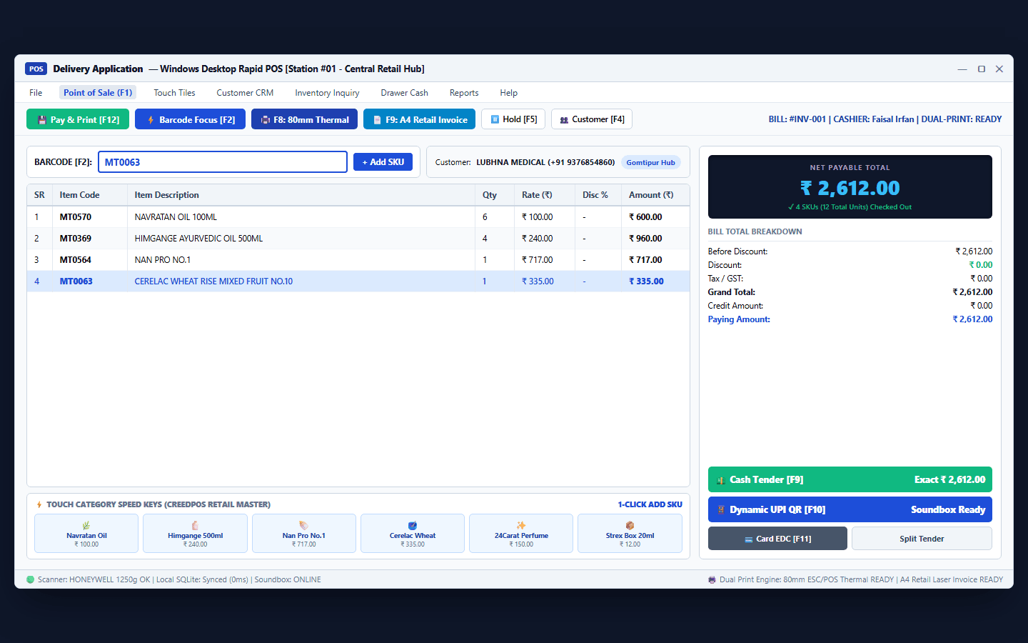
Task: Click the Gomtipur Hub badge
Action: [x=650, y=162]
